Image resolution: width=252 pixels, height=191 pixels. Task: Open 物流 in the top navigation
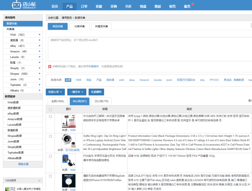tap(143, 7)
